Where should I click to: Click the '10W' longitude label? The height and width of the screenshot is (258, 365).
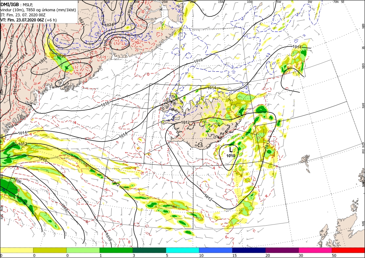point(250,2)
